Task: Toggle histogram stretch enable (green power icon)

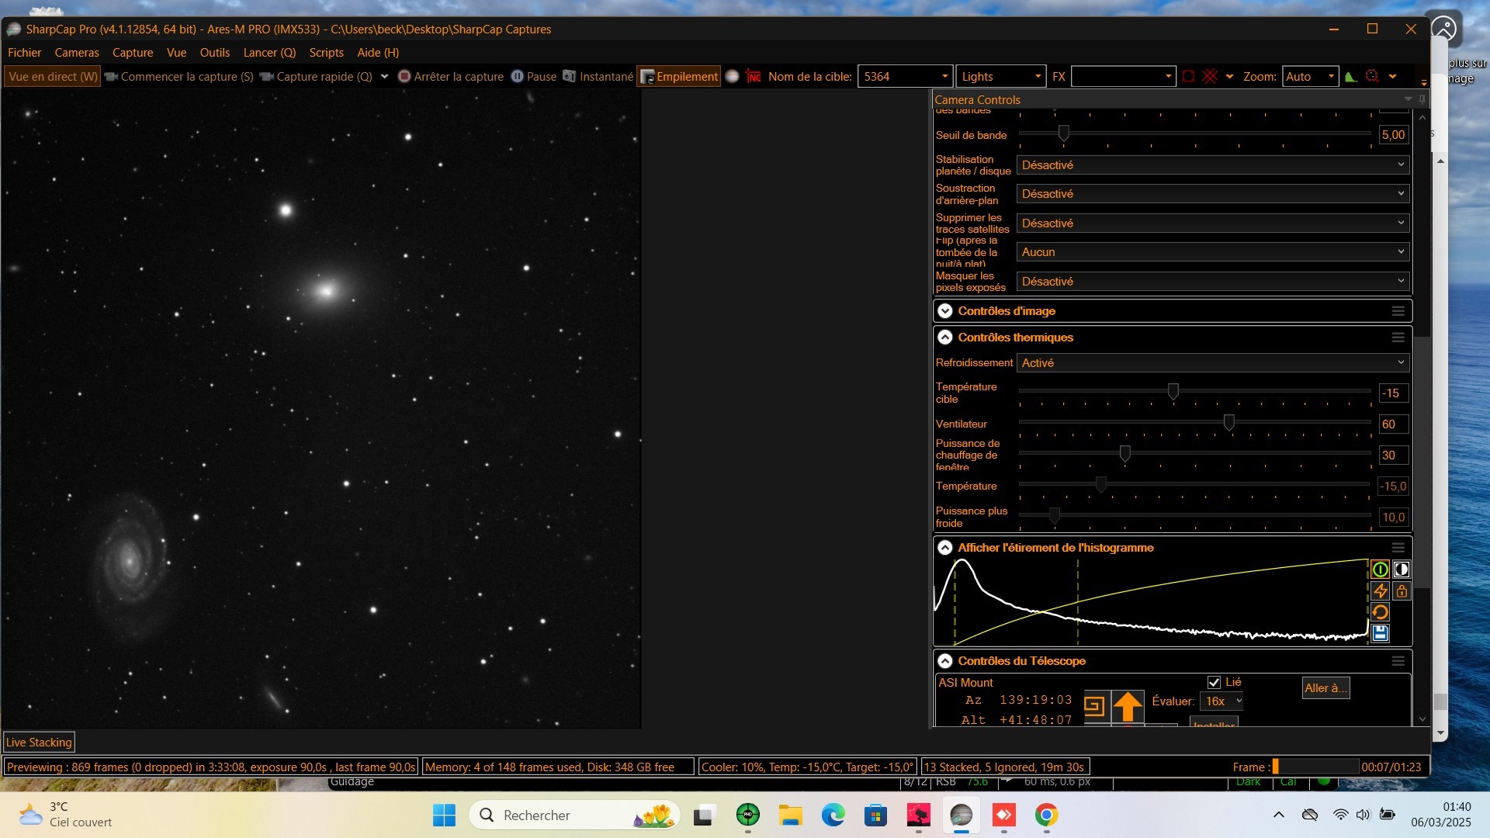Action: 1380,570
